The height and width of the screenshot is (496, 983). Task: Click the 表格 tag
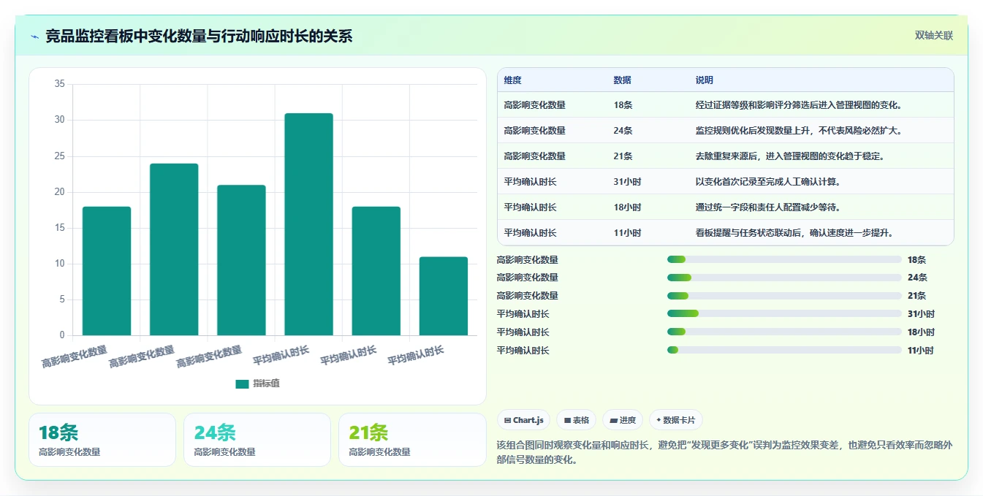click(577, 420)
